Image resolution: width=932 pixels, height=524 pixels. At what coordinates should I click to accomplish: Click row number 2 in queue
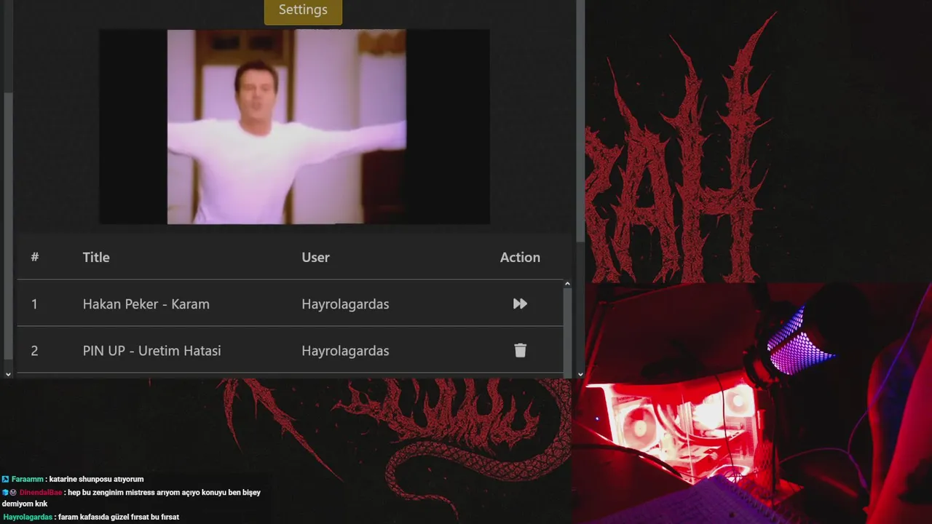click(x=34, y=351)
